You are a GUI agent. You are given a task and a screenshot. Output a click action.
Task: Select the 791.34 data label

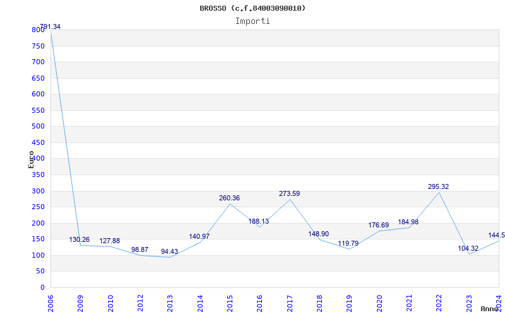tap(50, 26)
